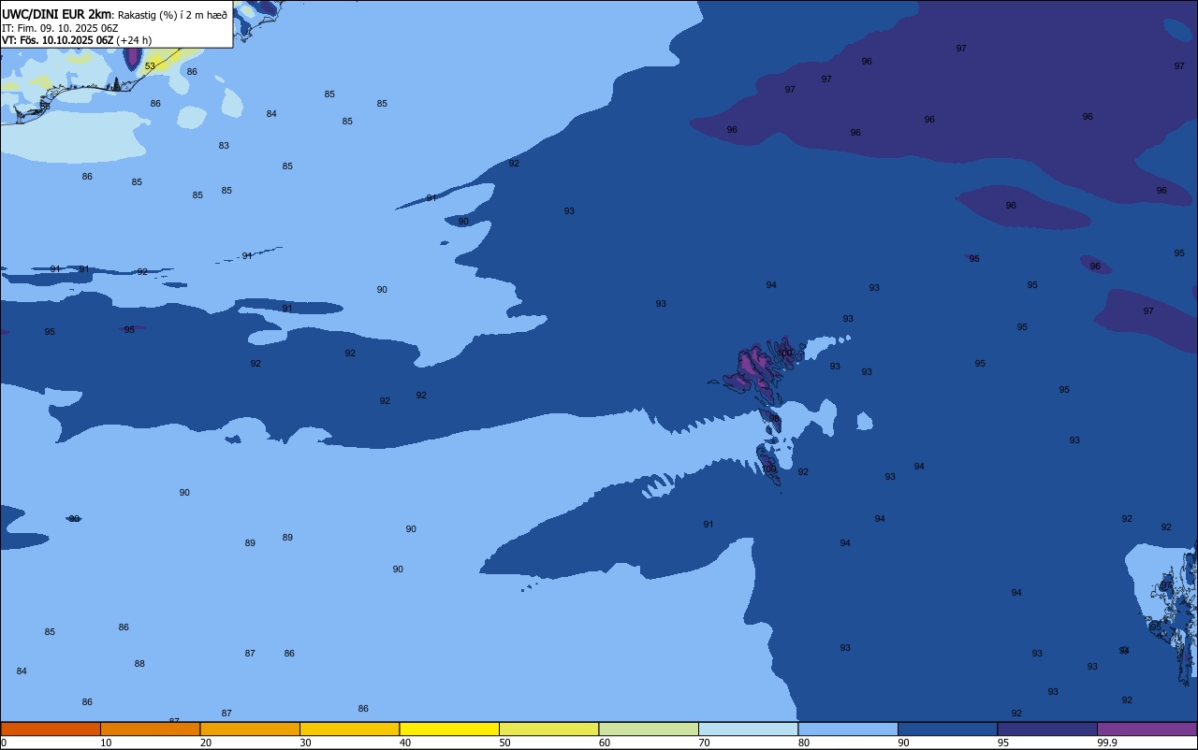The width and height of the screenshot is (1198, 750).
Task: Click the 50–60 legend color swatch
Action: pos(548,728)
